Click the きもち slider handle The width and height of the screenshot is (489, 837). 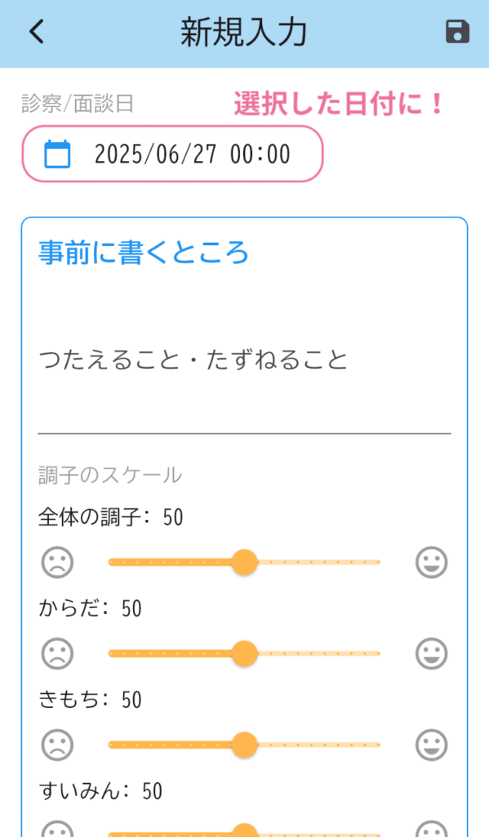[x=245, y=745]
